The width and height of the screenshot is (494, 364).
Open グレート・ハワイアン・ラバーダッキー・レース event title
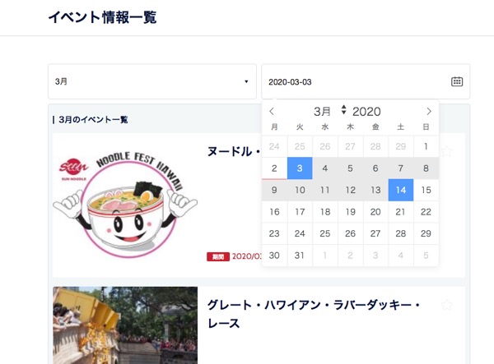click(x=314, y=314)
